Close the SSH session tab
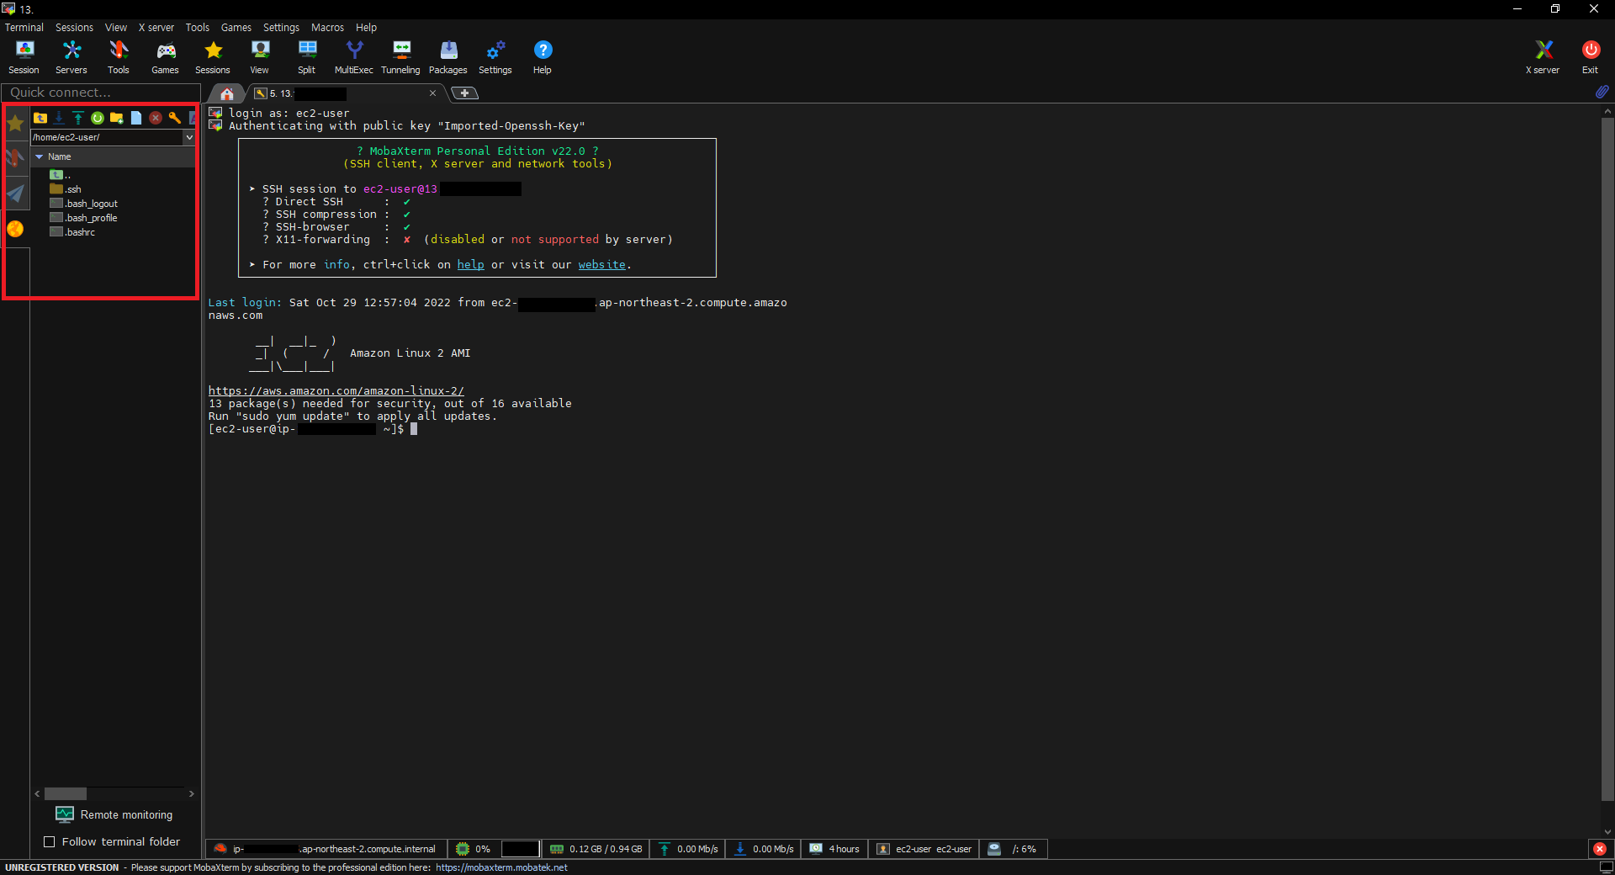The image size is (1615, 875). click(x=432, y=93)
